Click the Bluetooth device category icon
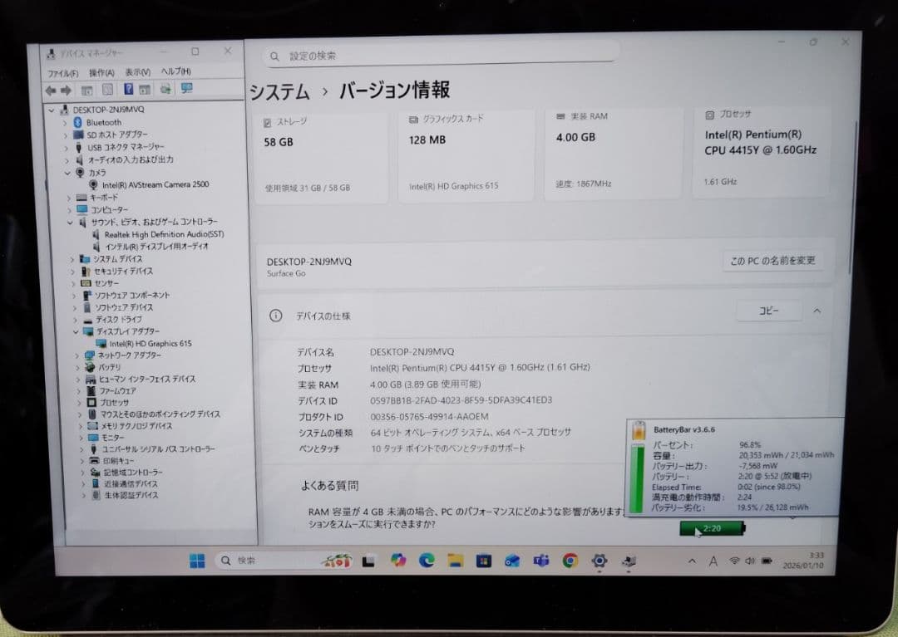 click(x=78, y=122)
